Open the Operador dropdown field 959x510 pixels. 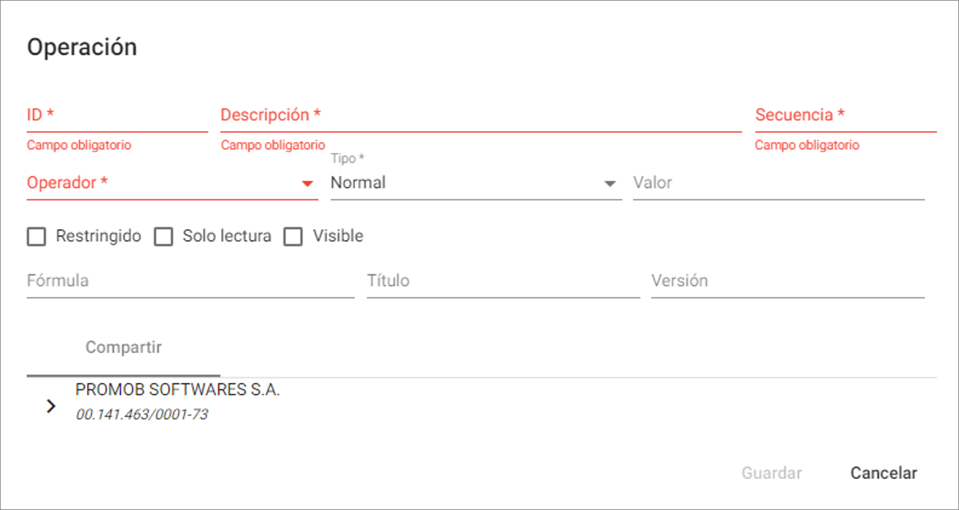(161, 183)
